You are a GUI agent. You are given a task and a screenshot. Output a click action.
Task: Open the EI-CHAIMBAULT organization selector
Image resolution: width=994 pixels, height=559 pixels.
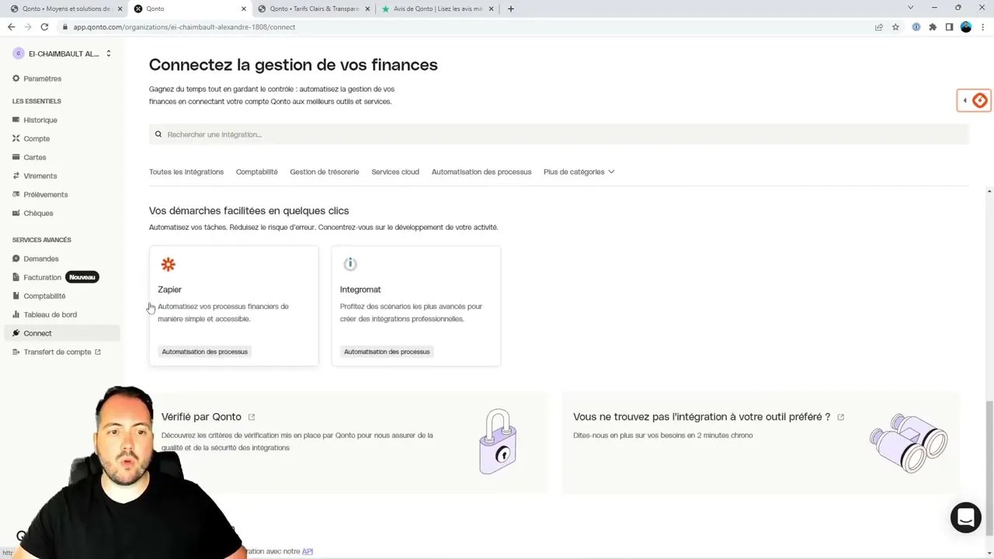point(62,54)
